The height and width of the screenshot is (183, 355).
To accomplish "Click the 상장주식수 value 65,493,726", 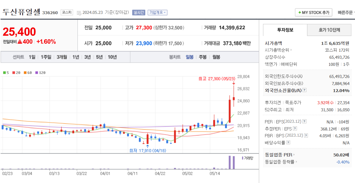I will pos(339,57).
